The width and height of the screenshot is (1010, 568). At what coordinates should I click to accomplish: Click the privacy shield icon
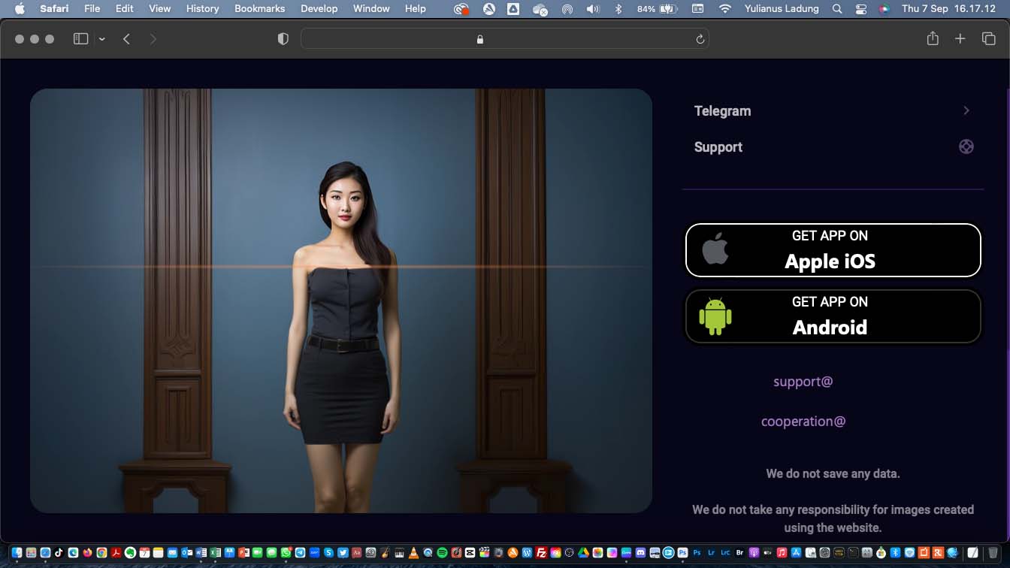coord(283,39)
